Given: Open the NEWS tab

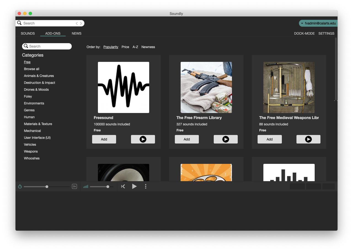Looking at the screenshot, I should pyautogui.click(x=76, y=33).
